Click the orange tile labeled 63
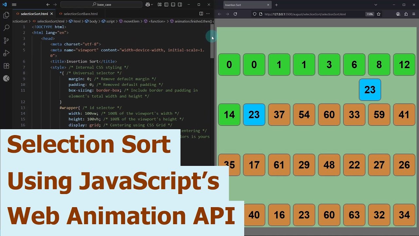419x236 pixels. [x=354, y=215]
